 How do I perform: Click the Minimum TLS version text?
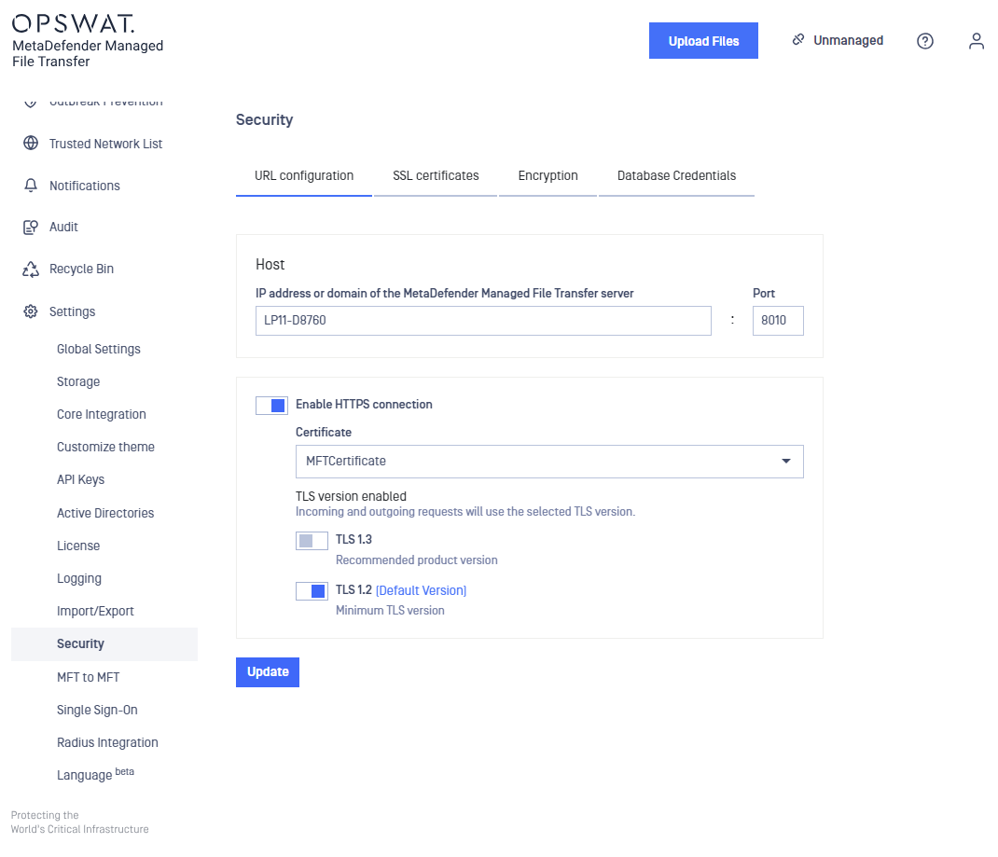point(390,610)
